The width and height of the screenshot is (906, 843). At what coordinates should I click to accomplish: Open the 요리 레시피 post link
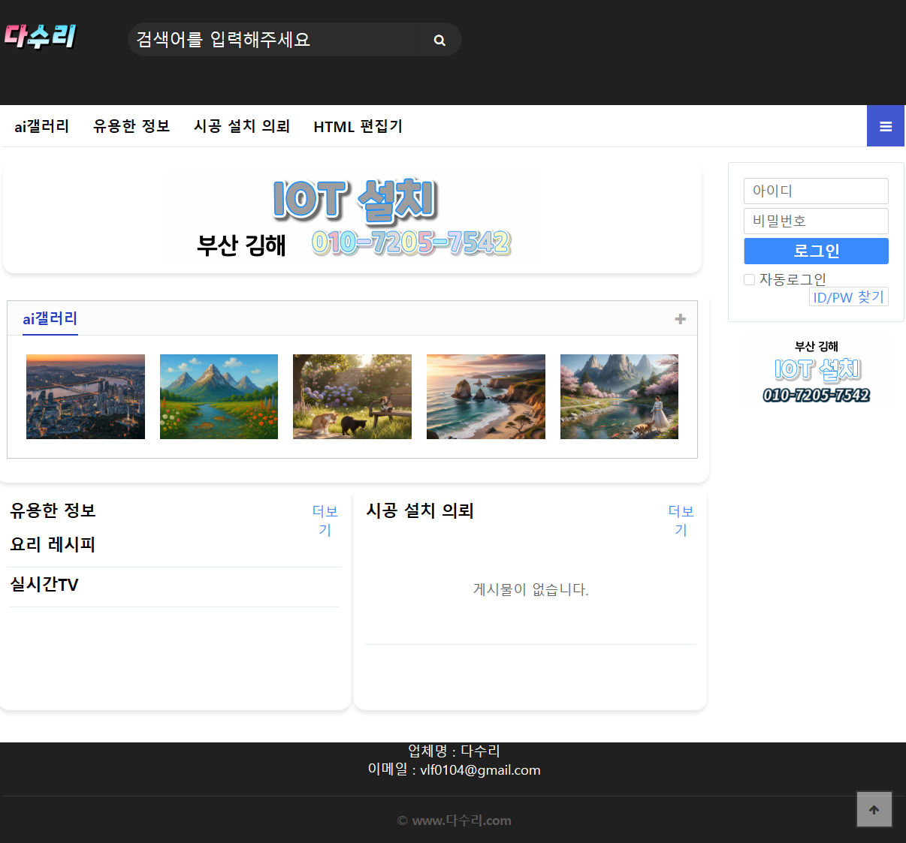(x=53, y=544)
